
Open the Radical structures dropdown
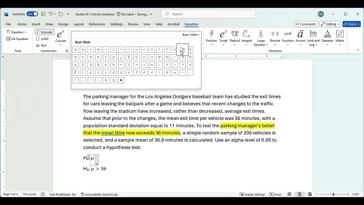coord(235,38)
